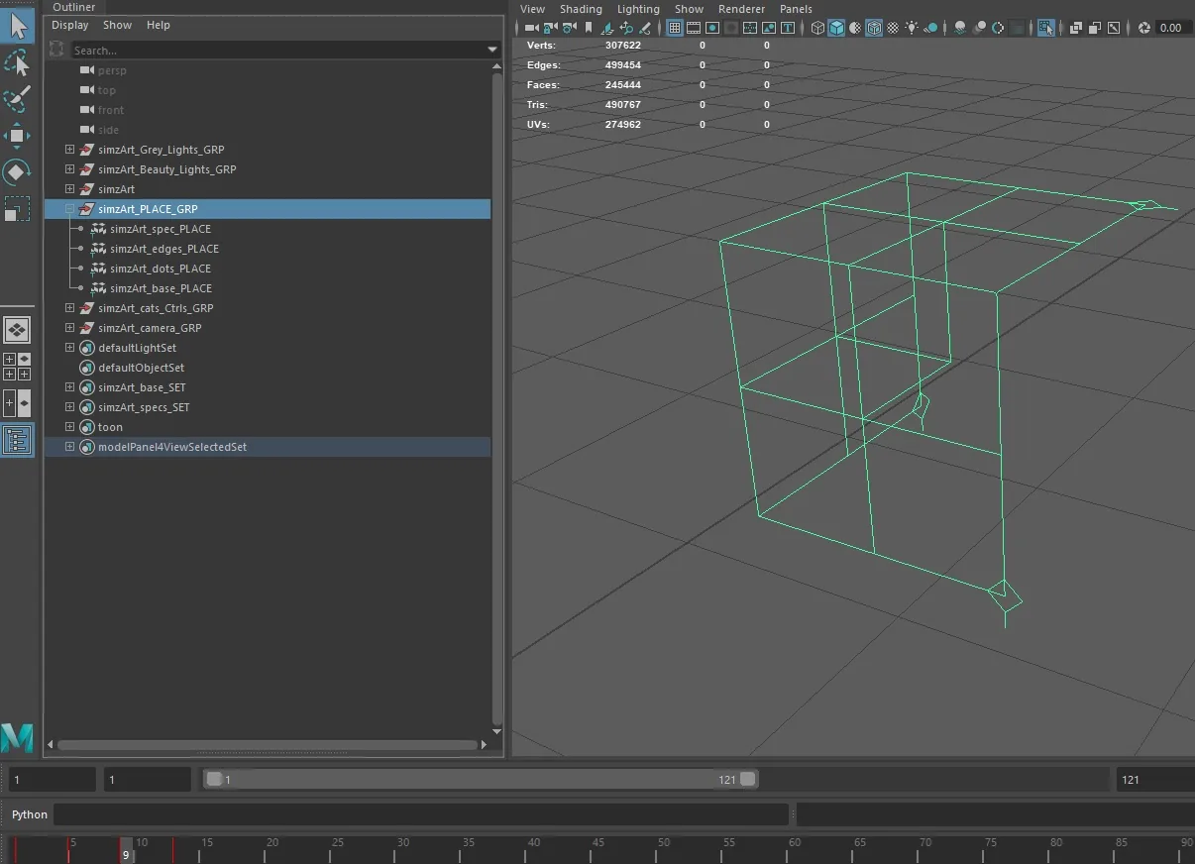
Task: Collapse the simzArt_PLACE_GRP group
Action: [69, 209]
